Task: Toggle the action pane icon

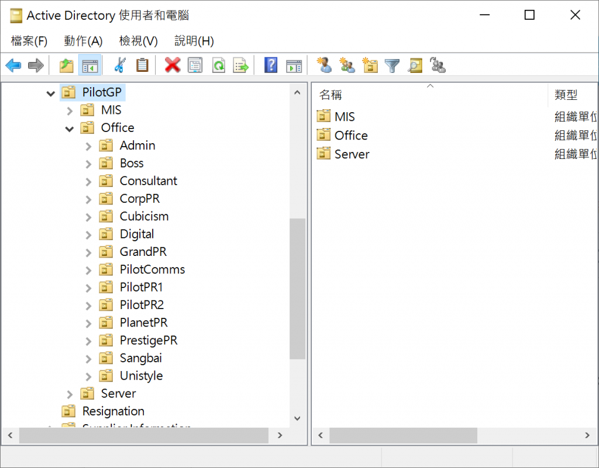Action: (x=294, y=65)
